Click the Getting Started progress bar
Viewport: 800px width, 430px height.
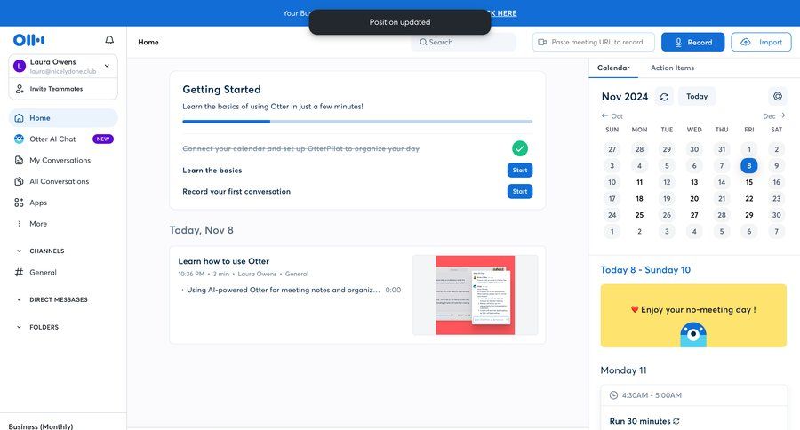click(357, 122)
